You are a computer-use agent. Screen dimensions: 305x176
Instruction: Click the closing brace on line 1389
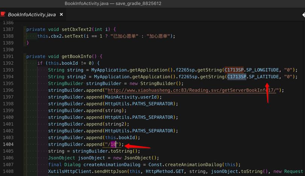[x=27, y=43]
